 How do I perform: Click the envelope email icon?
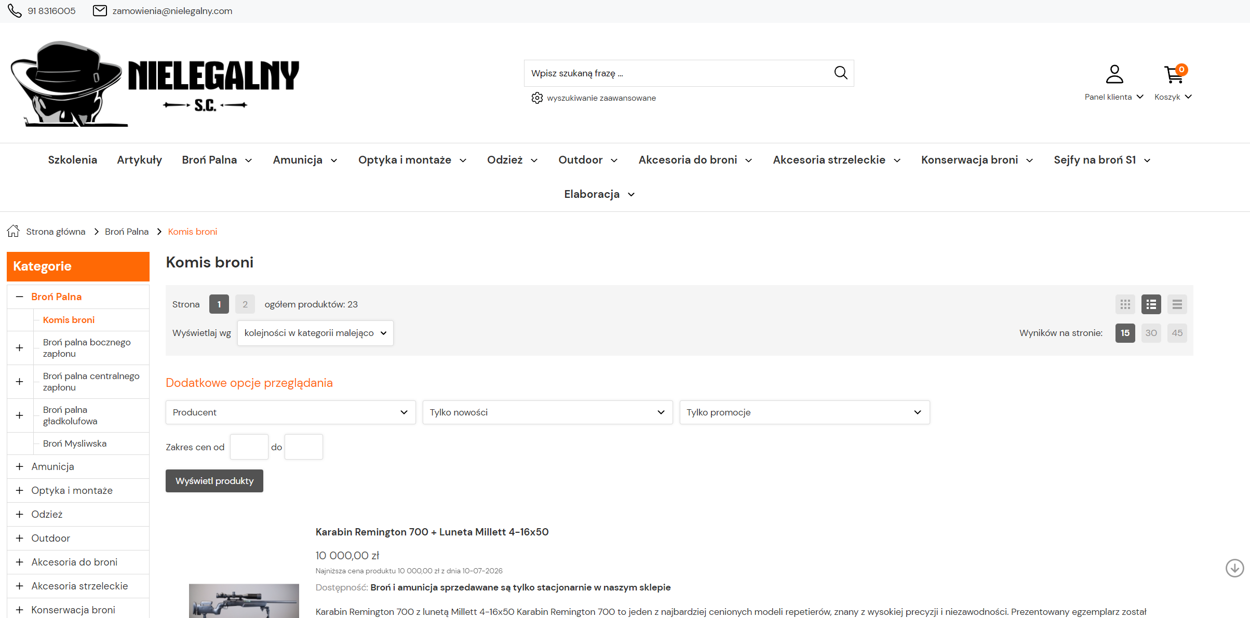pos(100,10)
